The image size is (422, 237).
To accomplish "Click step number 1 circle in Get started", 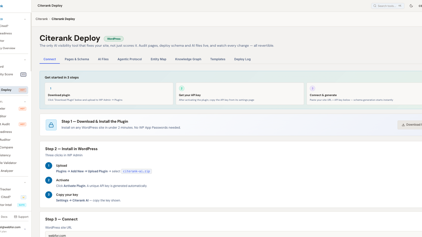I will pyautogui.click(x=51, y=88).
